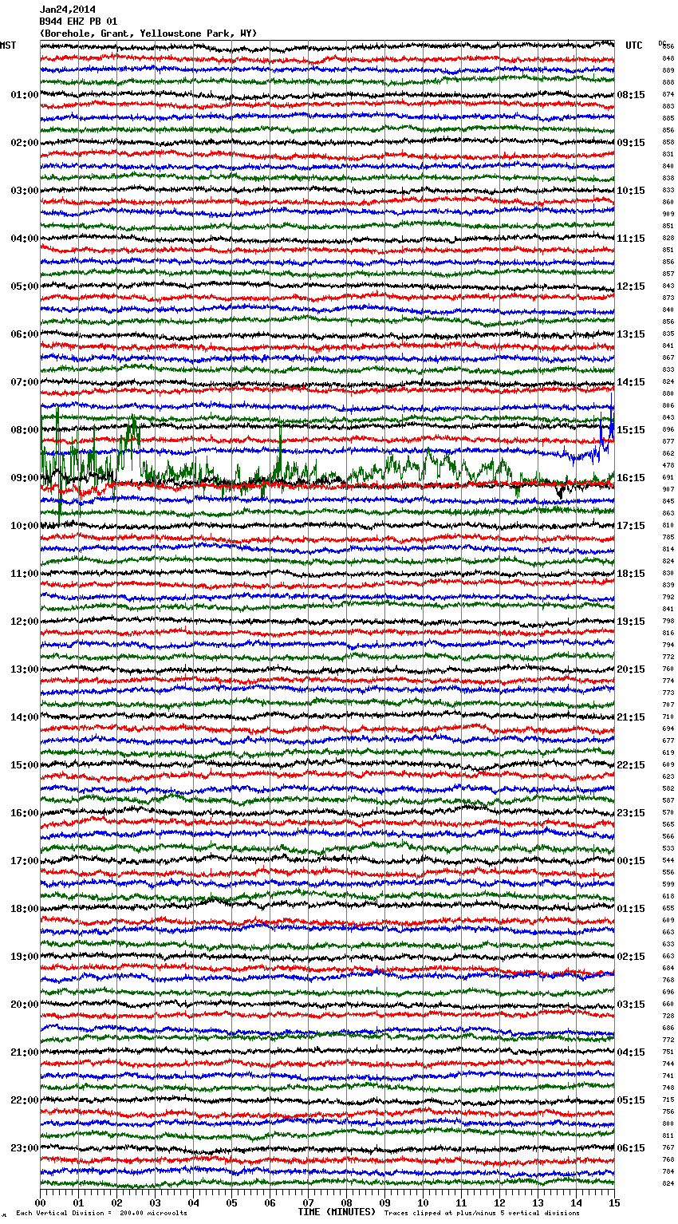The height and width of the screenshot is (1224, 678).
Task: Click the 03:15 UTC time label
Action: [x=631, y=1005]
